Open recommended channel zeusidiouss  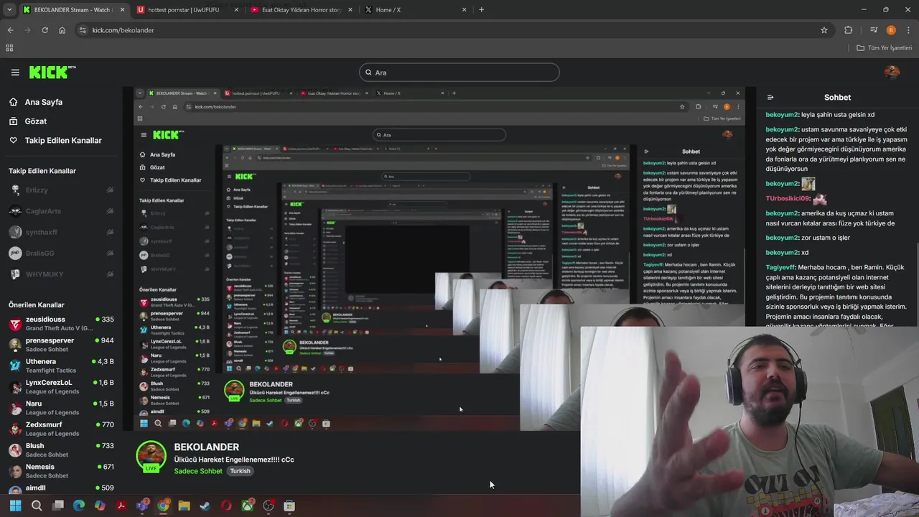61,324
